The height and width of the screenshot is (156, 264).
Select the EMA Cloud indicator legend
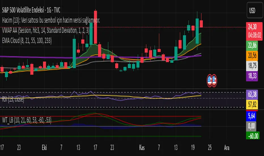(x=27, y=41)
